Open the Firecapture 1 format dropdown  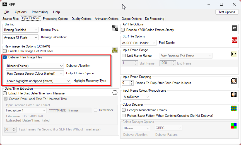pos(26,110)
